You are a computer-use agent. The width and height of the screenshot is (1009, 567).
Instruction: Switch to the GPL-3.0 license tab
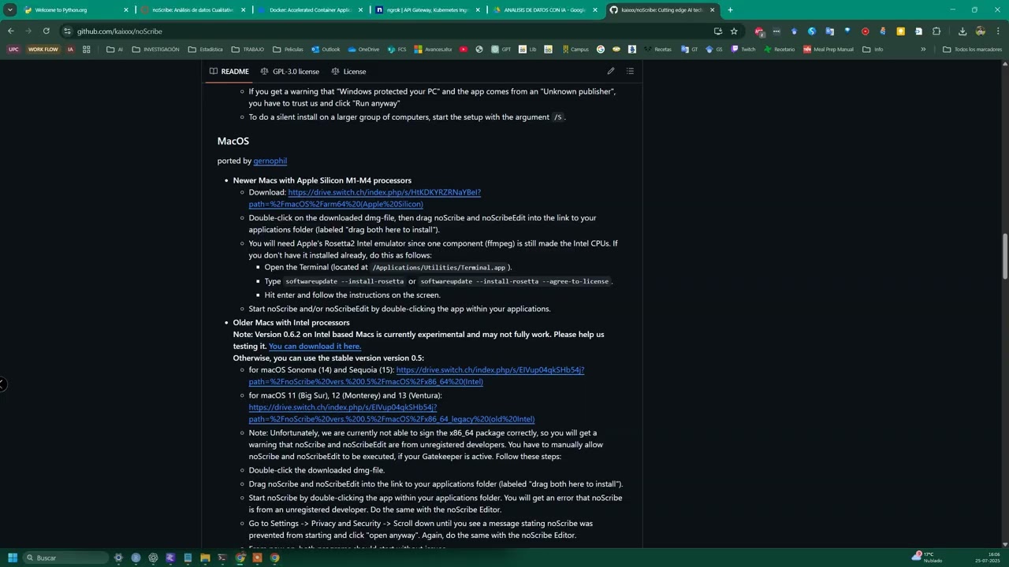click(x=290, y=72)
